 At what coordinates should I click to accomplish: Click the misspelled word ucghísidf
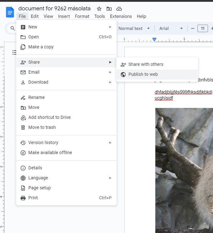click(x=164, y=98)
